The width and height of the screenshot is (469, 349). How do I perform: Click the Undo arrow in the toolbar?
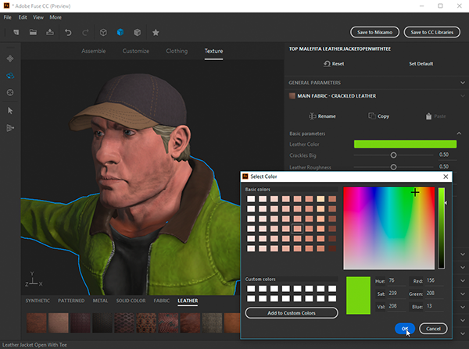point(68,33)
